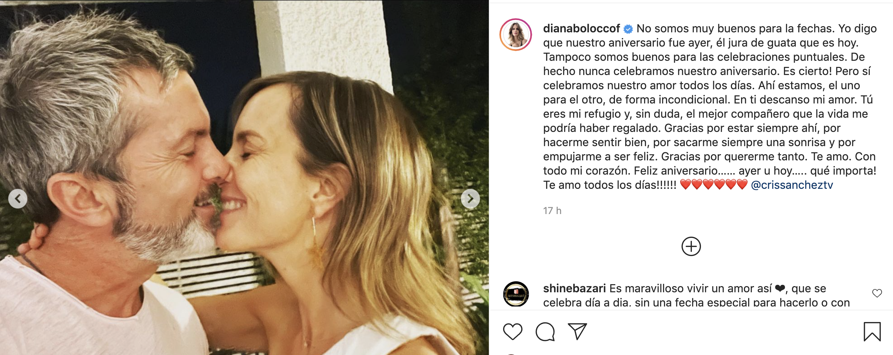Go to the previous photo in the carousel
The width and height of the screenshot is (893, 355).
pyautogui.click(x=18, y=199)
